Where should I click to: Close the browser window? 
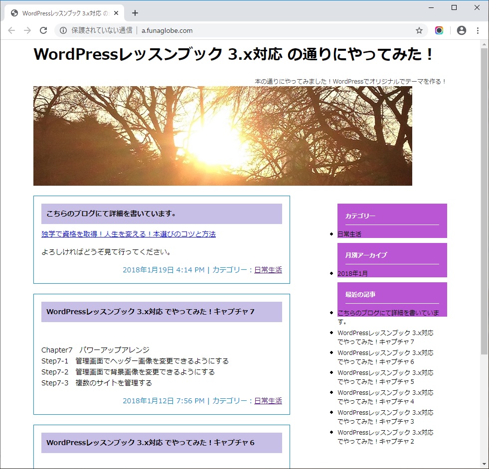pos(477,7)
